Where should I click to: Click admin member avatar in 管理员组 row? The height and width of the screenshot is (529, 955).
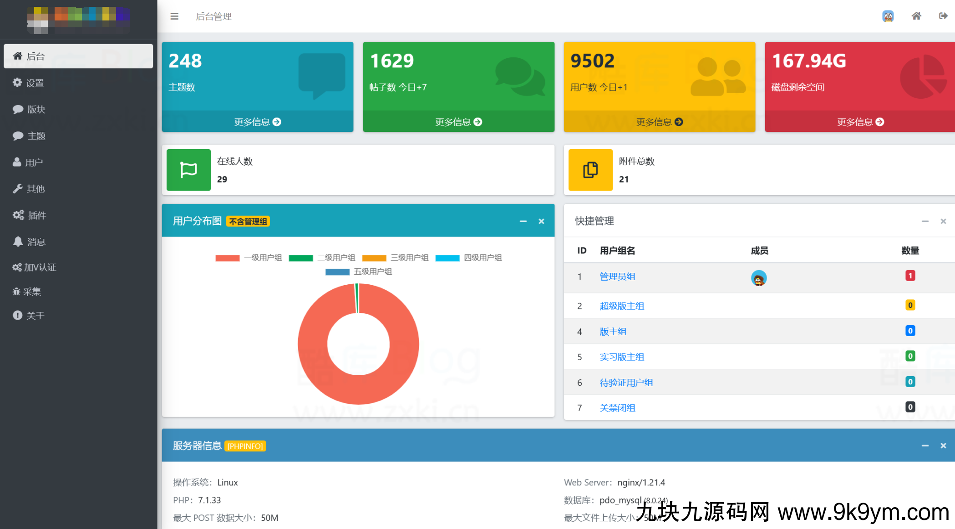click(x=758, y=278)
